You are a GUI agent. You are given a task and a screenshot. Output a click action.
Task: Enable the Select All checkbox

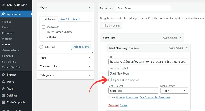click(x=41, y=47)
